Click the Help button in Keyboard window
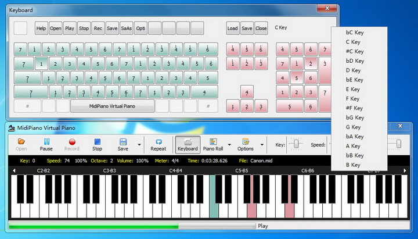 pos(41,28)
